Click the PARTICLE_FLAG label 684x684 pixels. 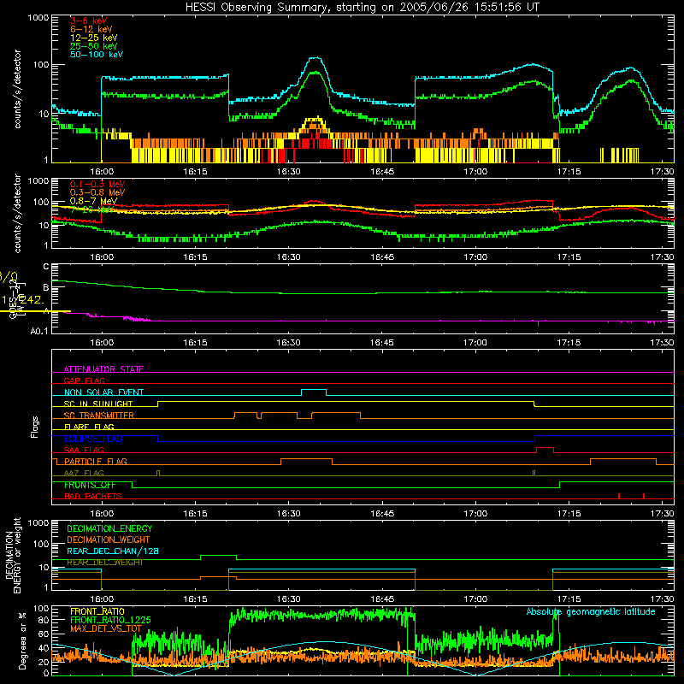click(x=96, y=461)
